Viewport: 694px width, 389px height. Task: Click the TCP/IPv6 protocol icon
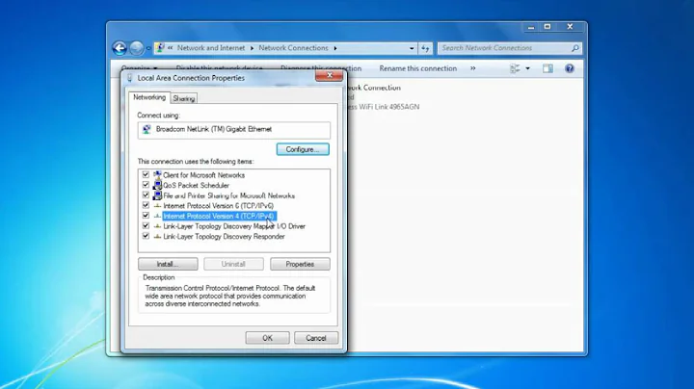click(x=157, y=205)
